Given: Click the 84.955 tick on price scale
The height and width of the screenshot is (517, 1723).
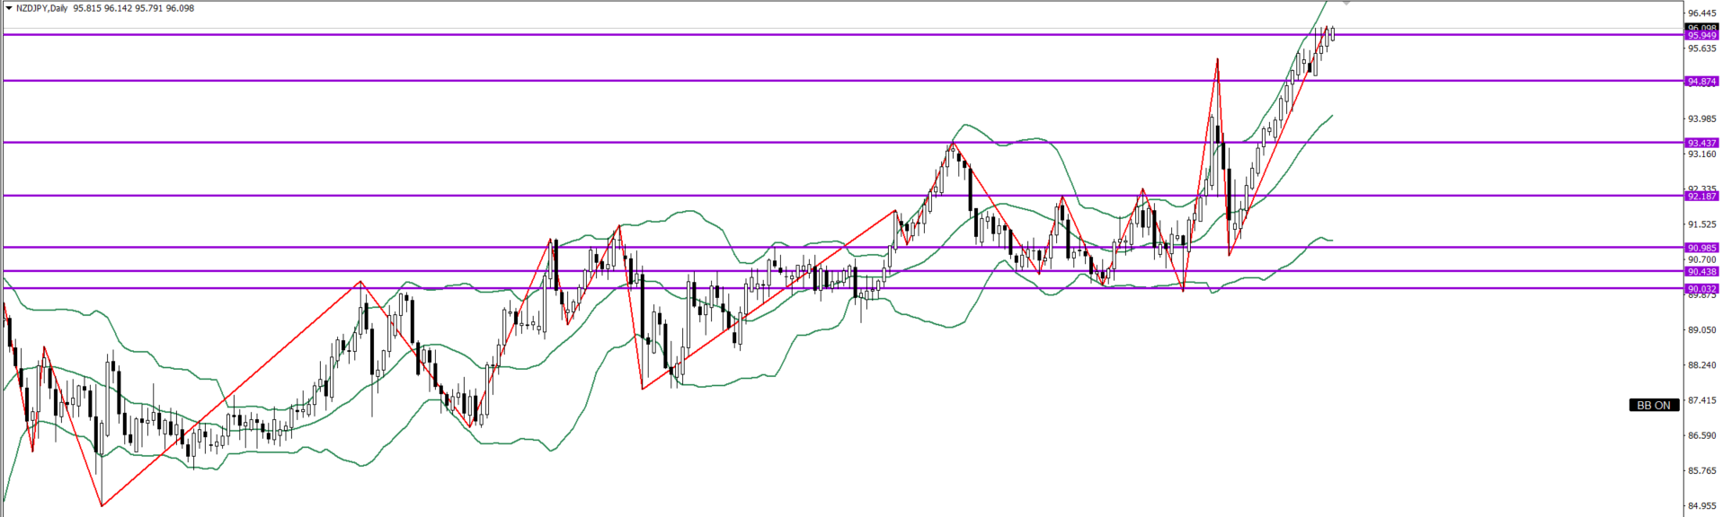Looking at the screenshot, I should (x=1702, y=506).
